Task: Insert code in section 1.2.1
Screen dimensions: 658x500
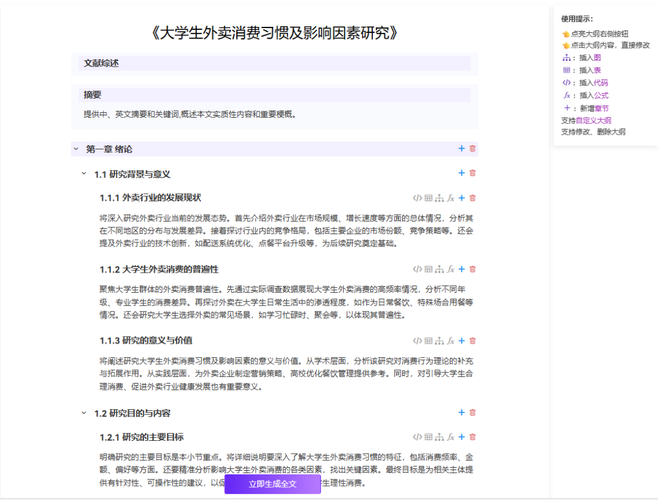Action: tap(417, 437)
